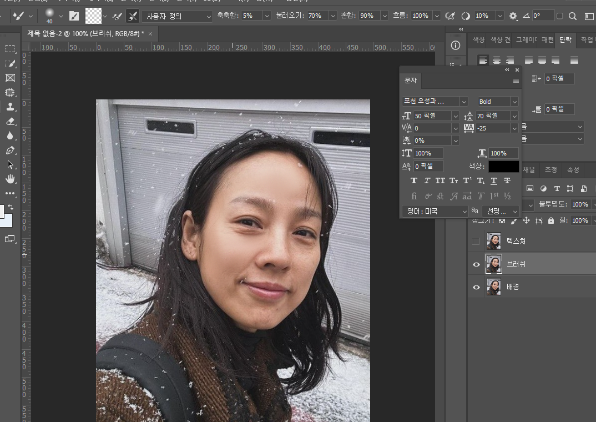596x422 pixels.
Task: Open the font style dropdown showing Bold
Action: (497, 101)
